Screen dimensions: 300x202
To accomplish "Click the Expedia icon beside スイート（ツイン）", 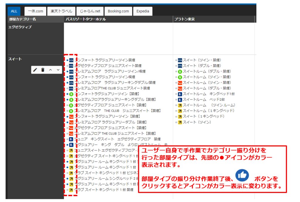I will [x=180, y=122].
